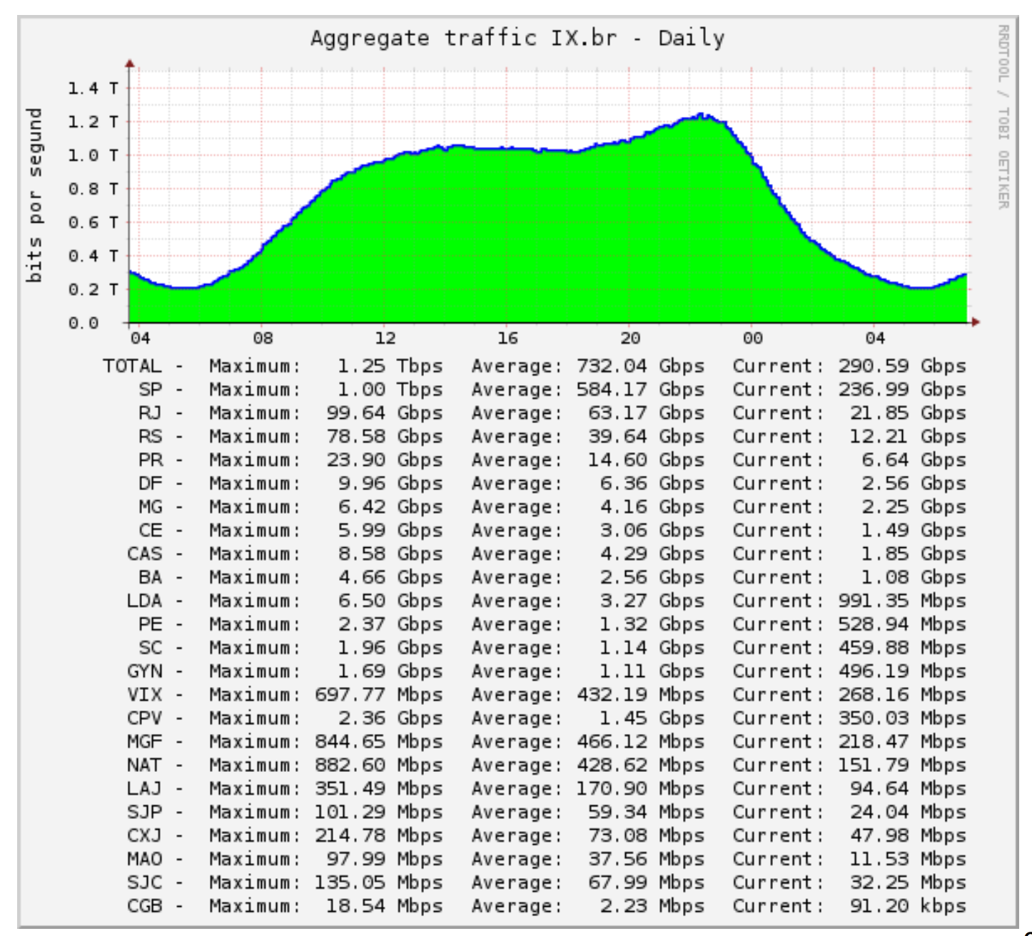The image size is (1032, 936).
Task: Select the y-axis label '0.8 T'
Action: click(x=93, y=188)
